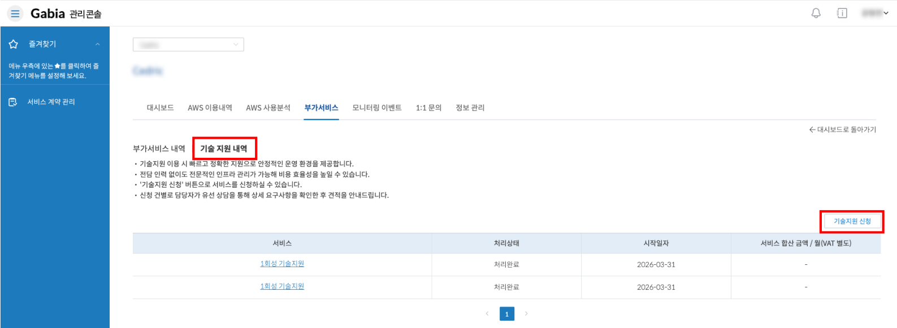Screen dimensions: 897x328
Task: Click the star icon beside 즐겨찾기
Action: [x=14, y=44]
